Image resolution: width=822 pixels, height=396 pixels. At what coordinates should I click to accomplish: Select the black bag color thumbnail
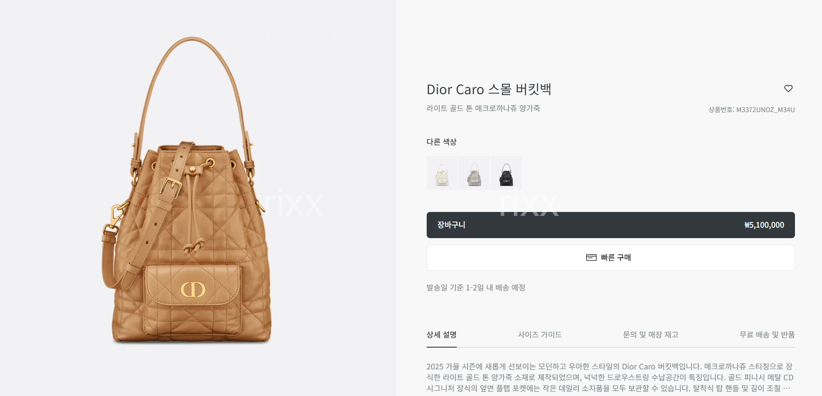(506, 173)
